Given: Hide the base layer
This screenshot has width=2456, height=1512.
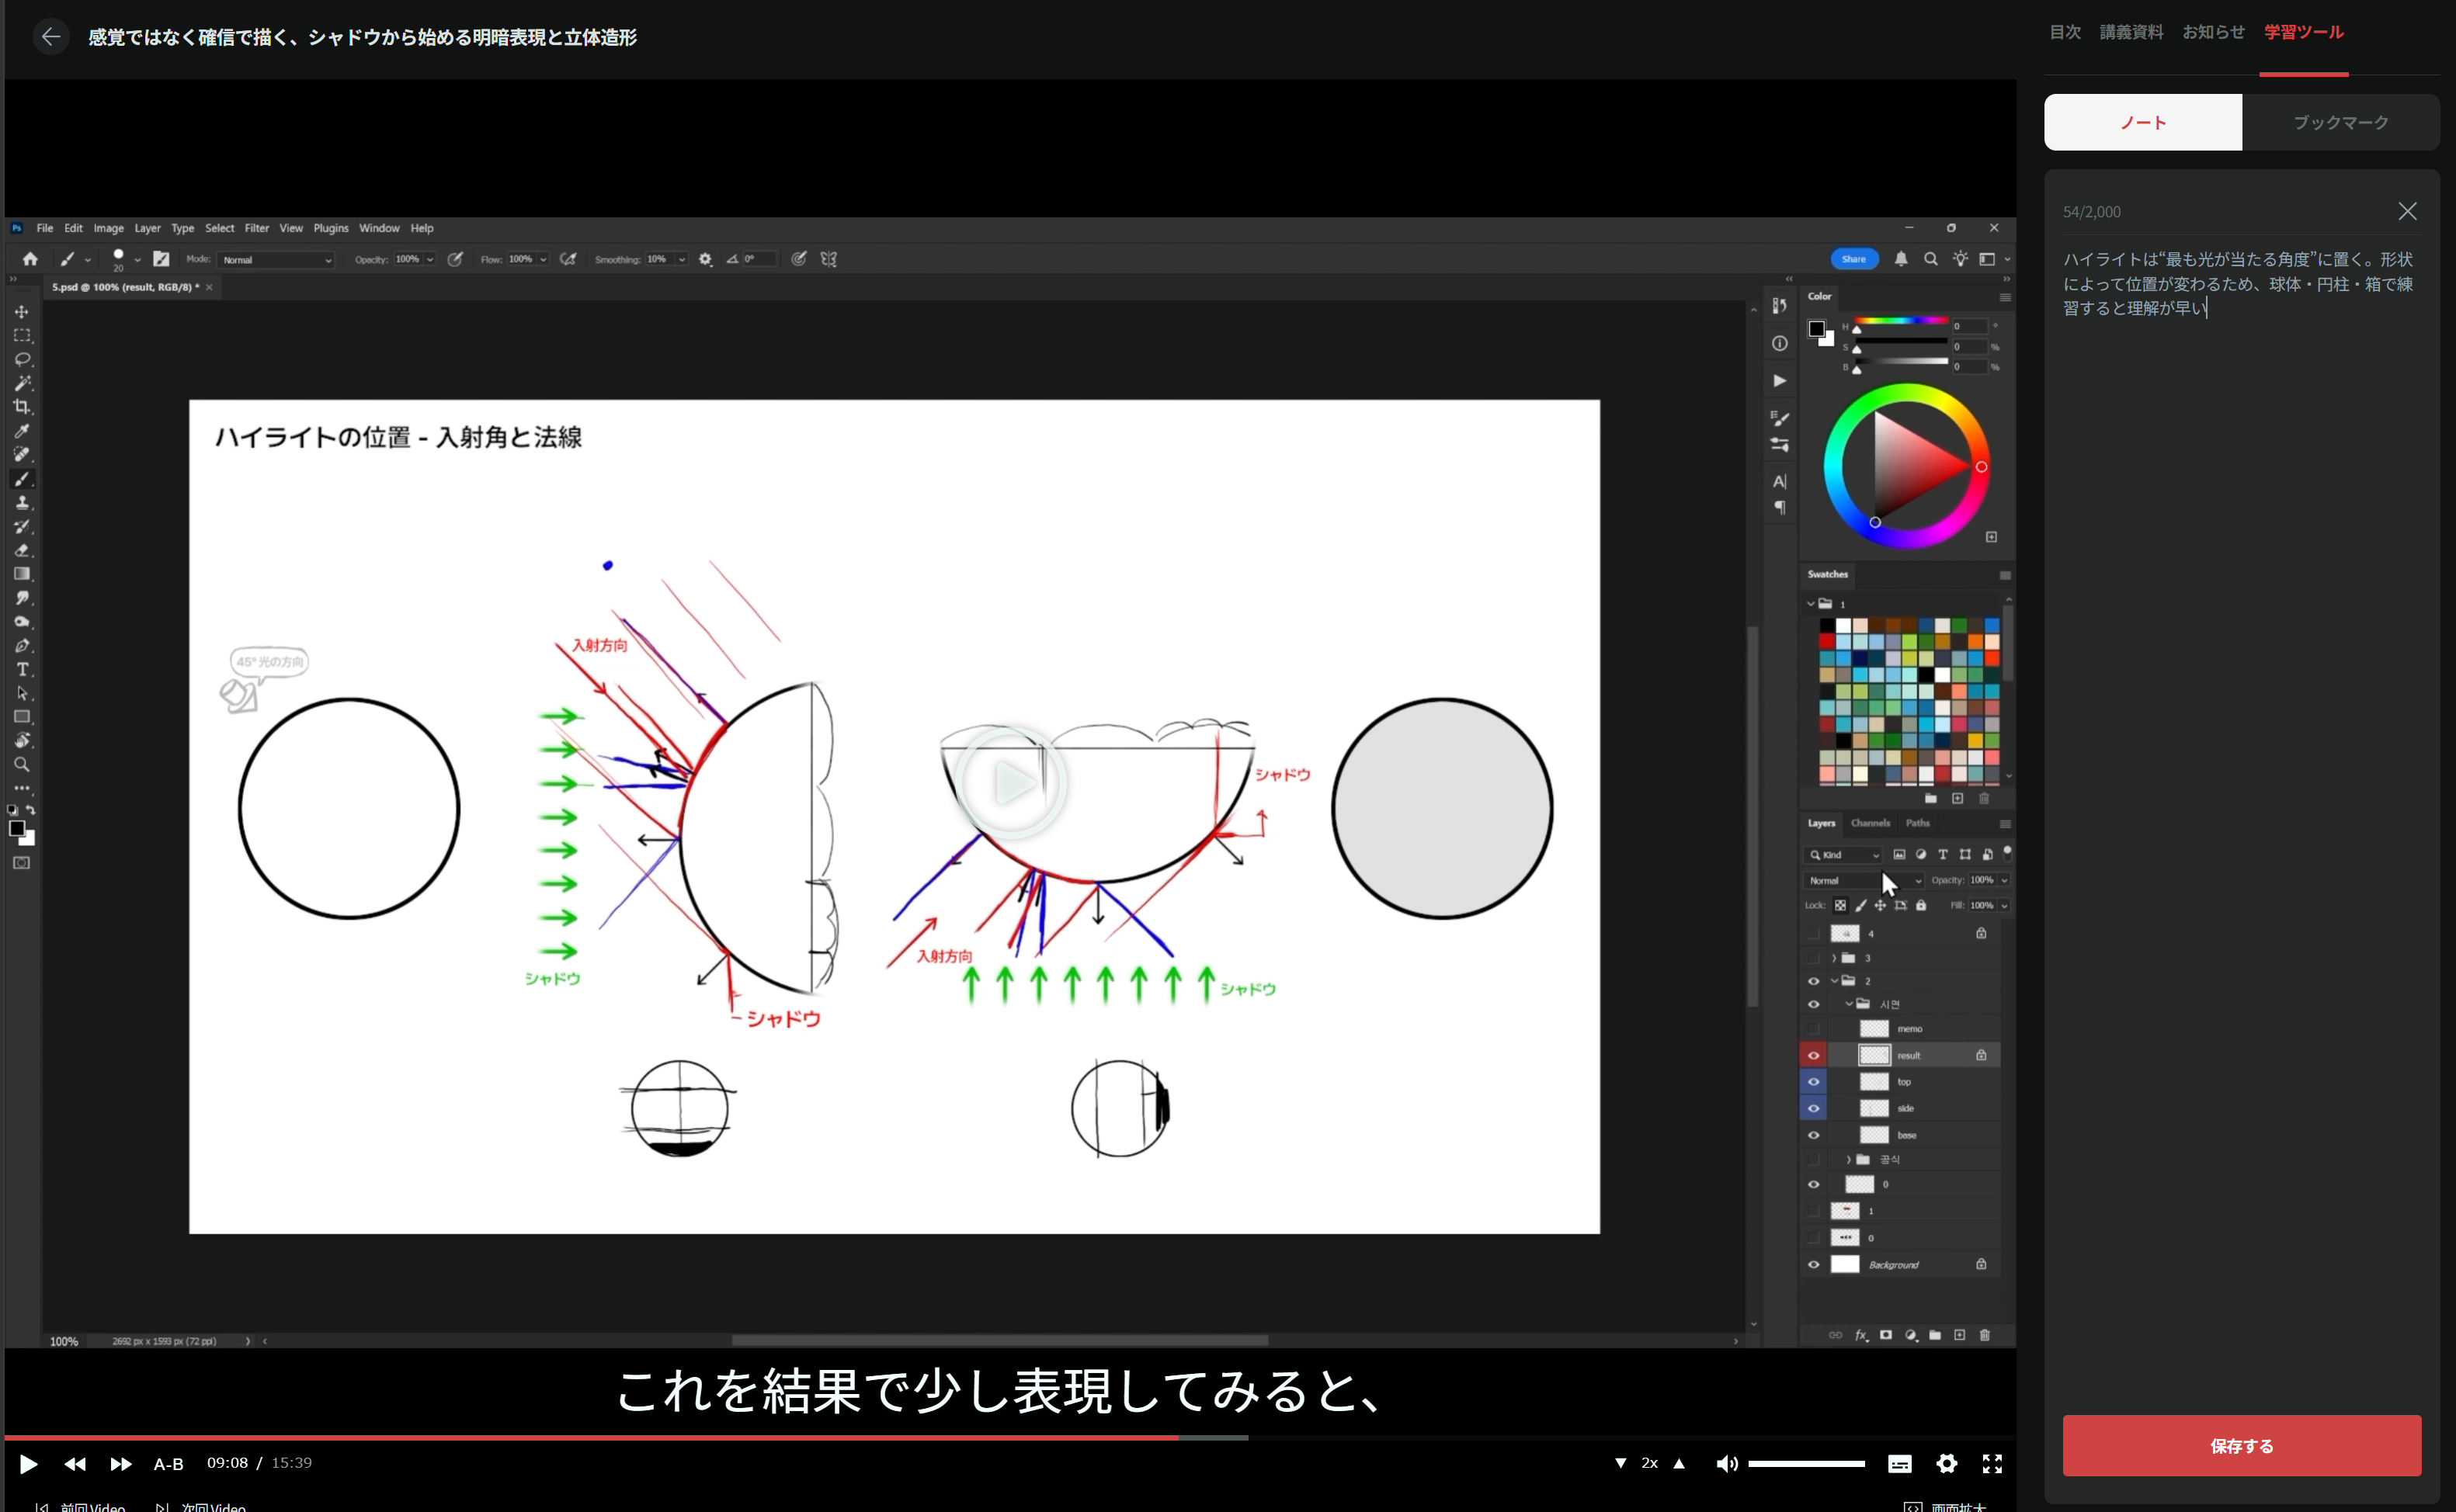Looking at the screenshot, I should 1813,1135.
